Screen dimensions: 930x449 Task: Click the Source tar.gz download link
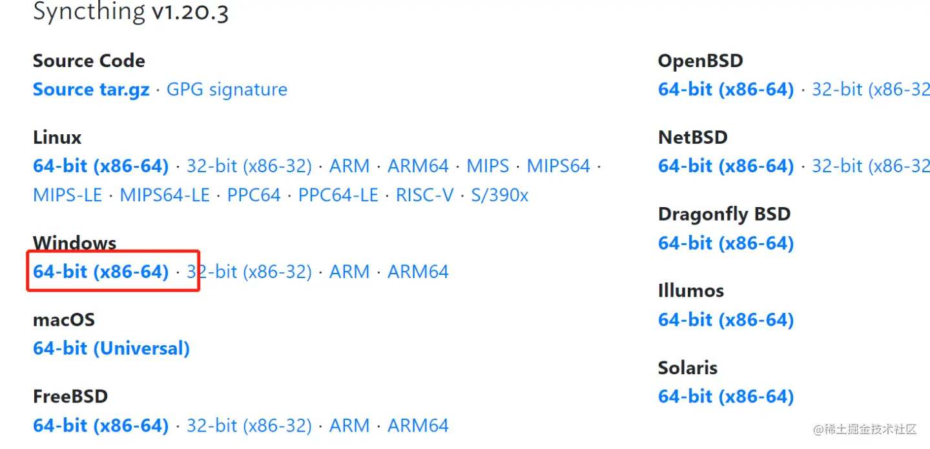(x=91, y=90)
